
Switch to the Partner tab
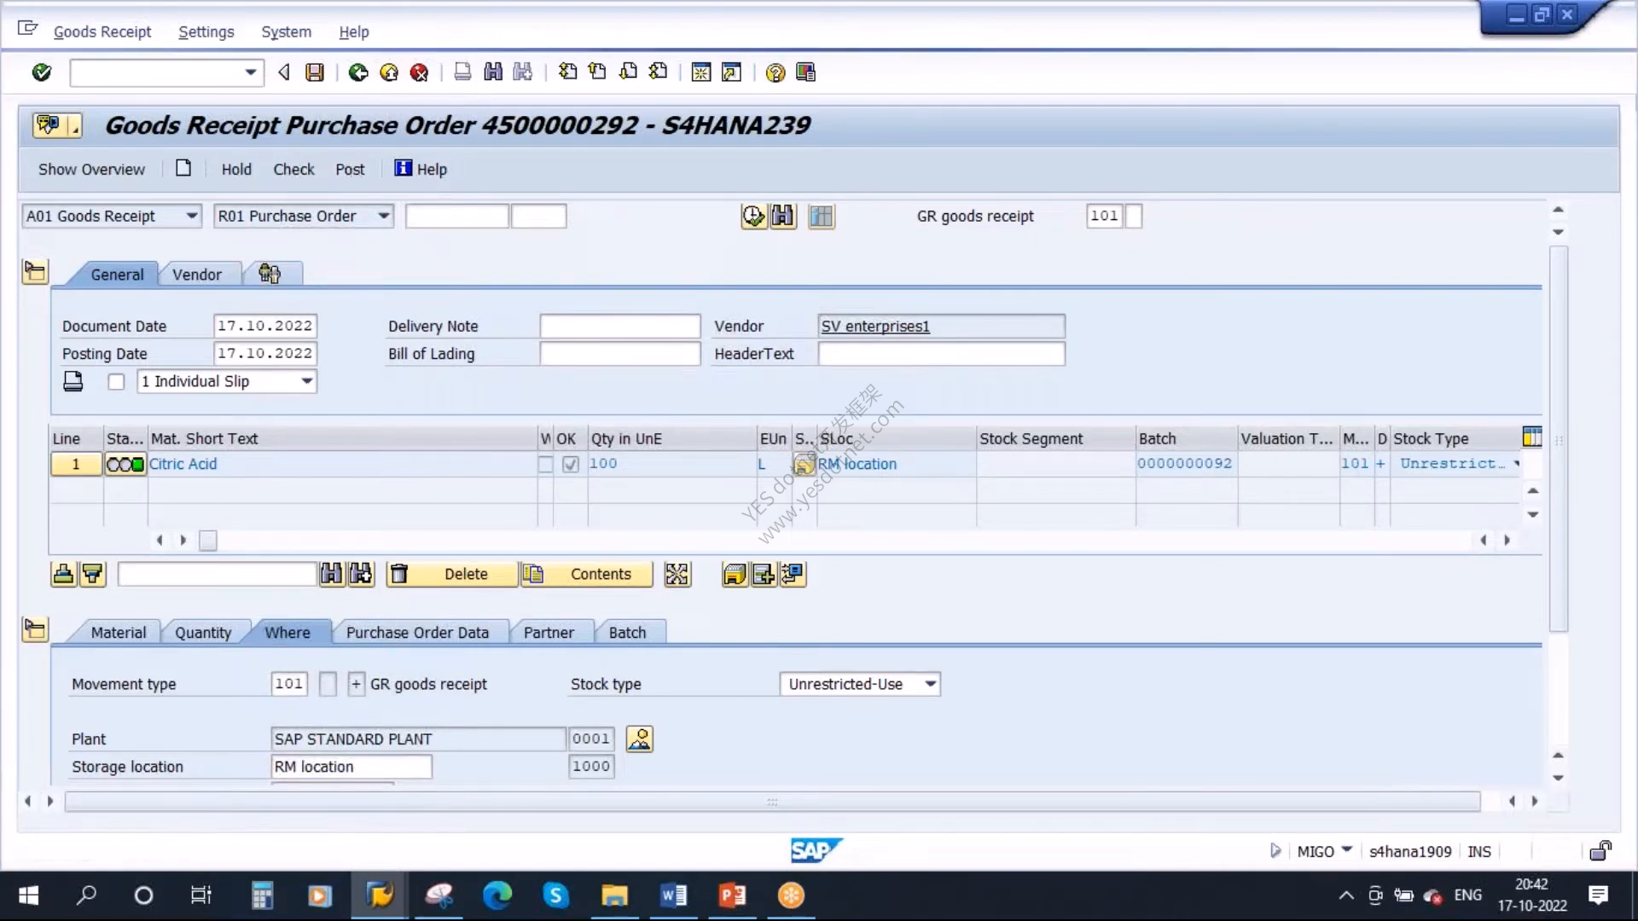(549, 633)
